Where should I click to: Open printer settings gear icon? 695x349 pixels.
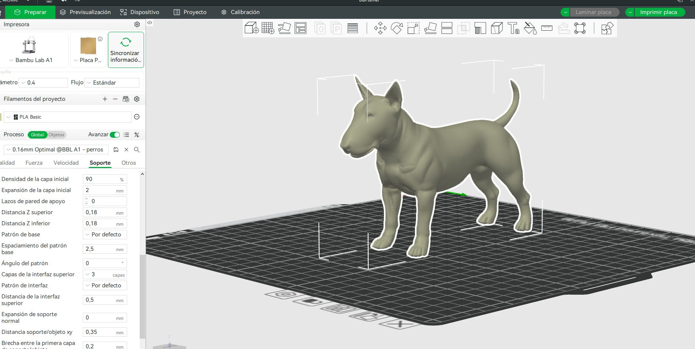pos(137,24)
